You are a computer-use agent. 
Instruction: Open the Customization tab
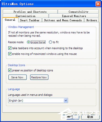tap(25, 16)
